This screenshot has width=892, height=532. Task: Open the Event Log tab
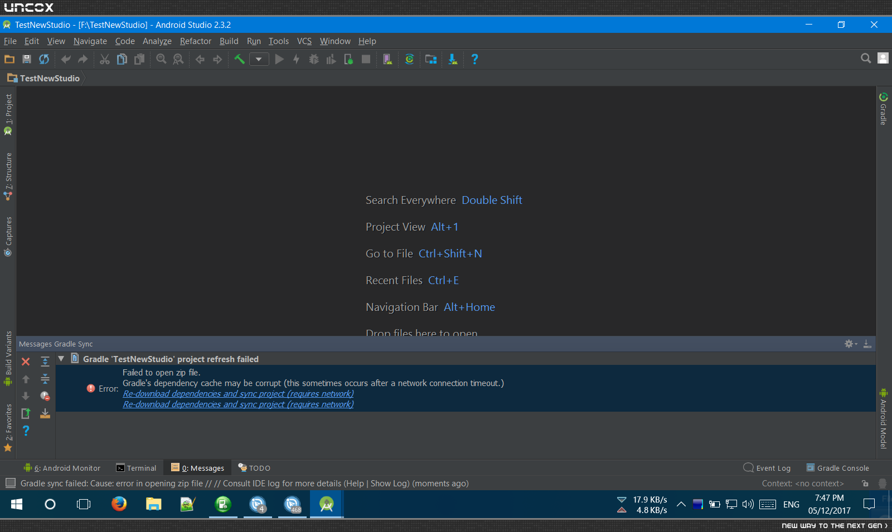pyautogui.click(x=767, y=468)
